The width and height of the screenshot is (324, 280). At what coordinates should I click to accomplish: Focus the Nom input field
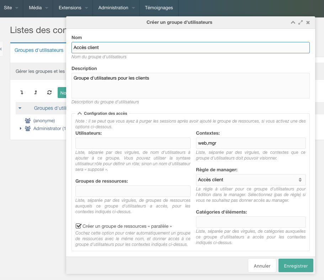pyautogui.click(x=191, y=48)
